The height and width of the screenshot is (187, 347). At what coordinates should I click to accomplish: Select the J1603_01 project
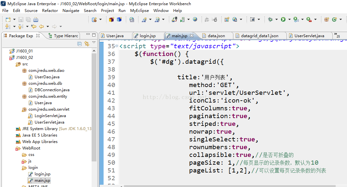tap(24, 51)
